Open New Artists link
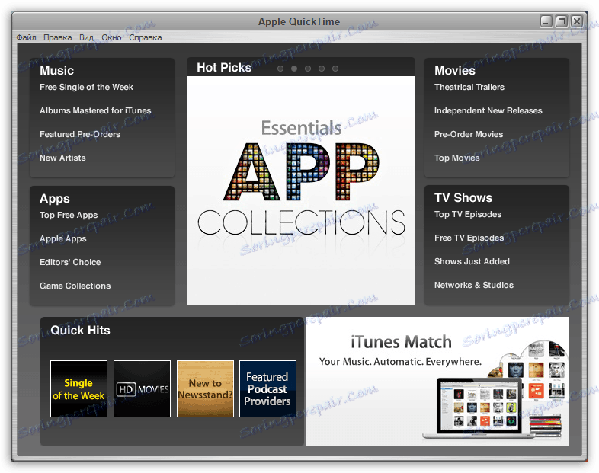Image resolution: width=599 pixels, height=473 pixels. (x=62, y=158)
